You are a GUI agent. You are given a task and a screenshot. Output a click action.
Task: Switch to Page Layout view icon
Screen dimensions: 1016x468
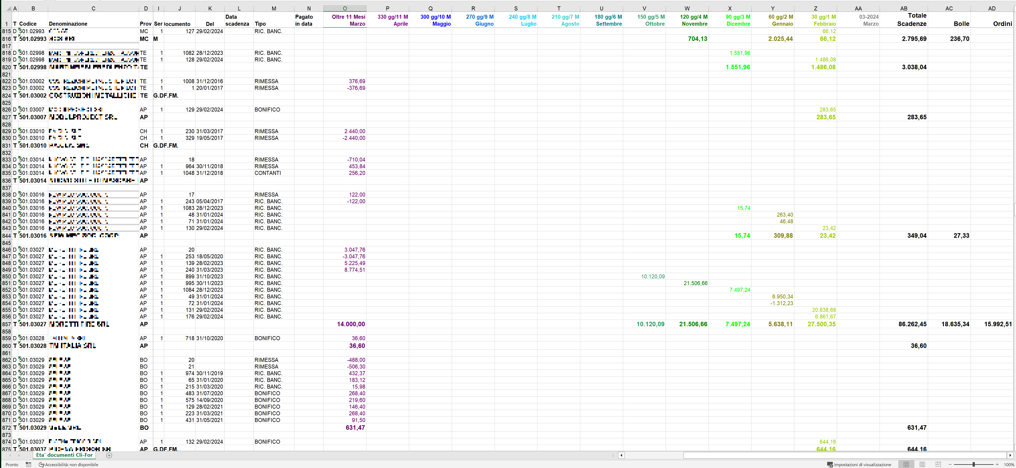click(922, 465)
